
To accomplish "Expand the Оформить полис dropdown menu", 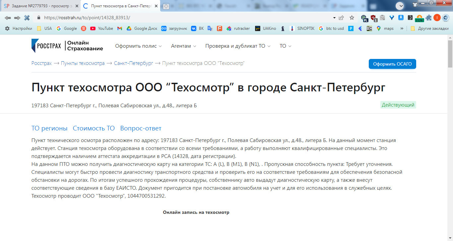I will [139, 46].
